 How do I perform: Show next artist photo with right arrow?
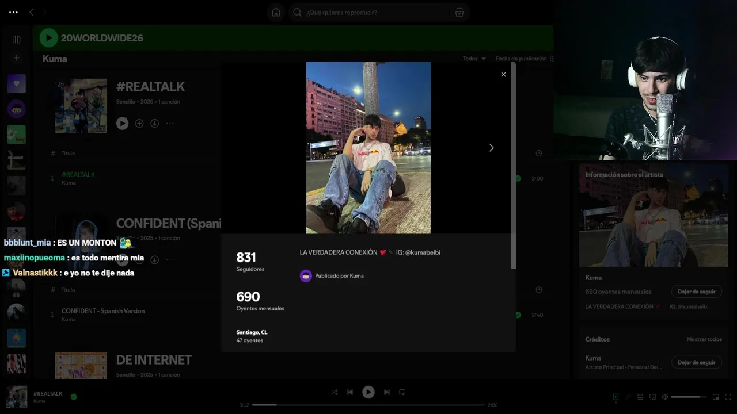pyautogui.click(x=491, y=148)
